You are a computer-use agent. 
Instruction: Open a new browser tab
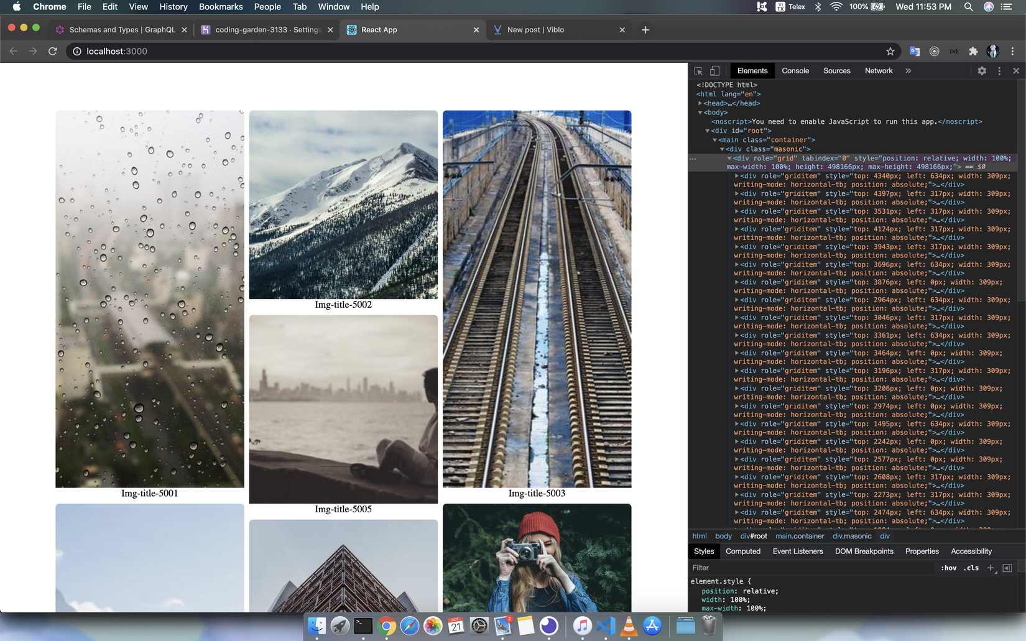click(x=645, y=30)
